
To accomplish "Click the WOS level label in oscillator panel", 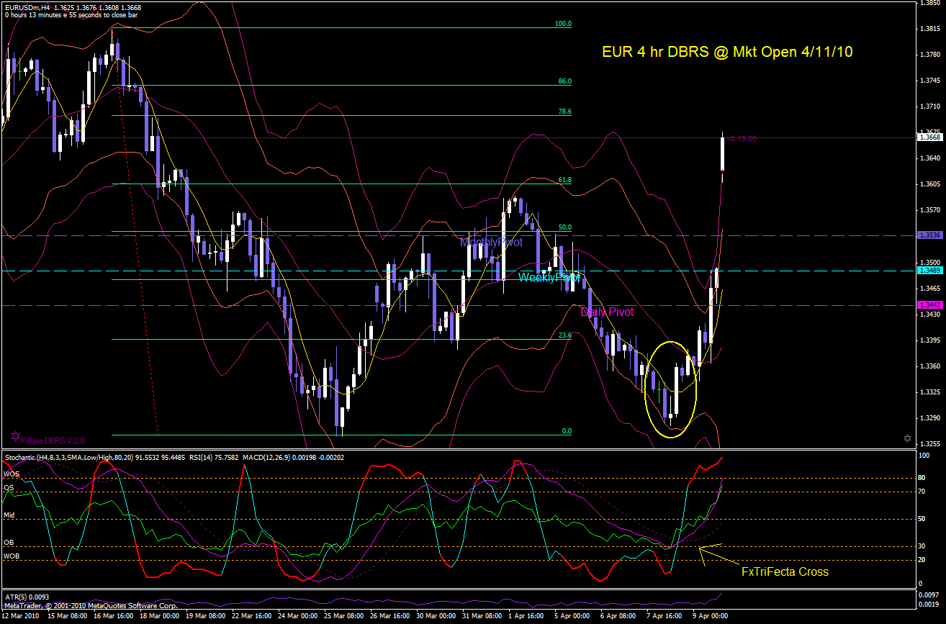I will click(12, 474).
